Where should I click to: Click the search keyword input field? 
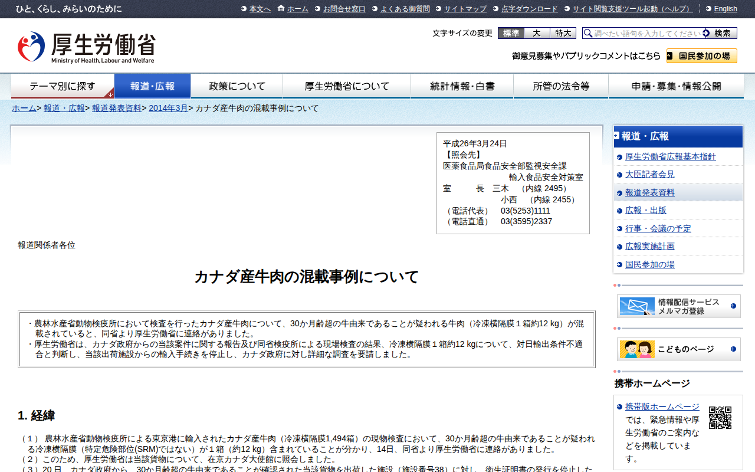pyautogui.click(x=648, y=33)
